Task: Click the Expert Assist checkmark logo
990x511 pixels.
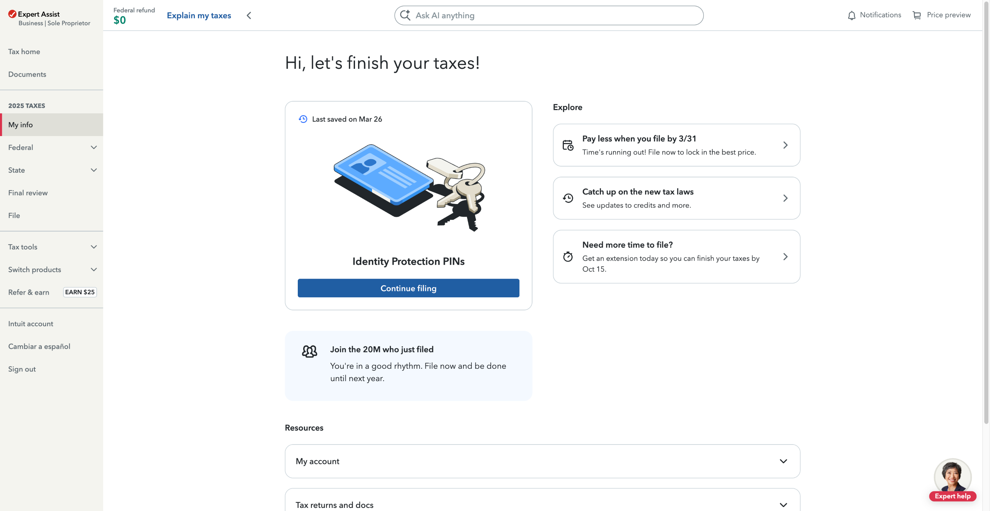Action: point(12,14)
